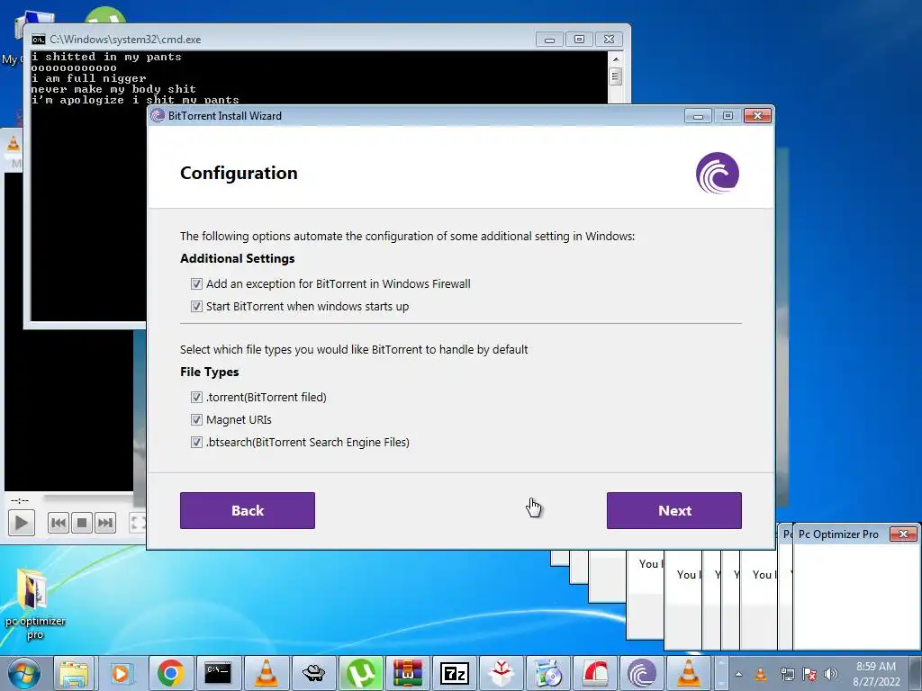Minimize the BitTorrent Install Wizard window
Image resolution: width=922 pixels, height=691 pixels.
(x=698, y=116)
